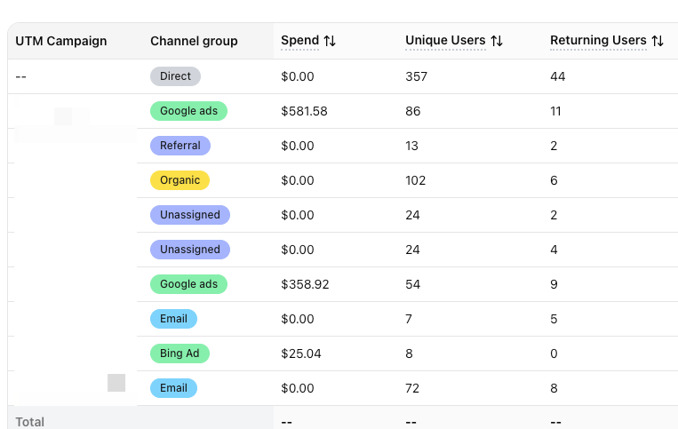678x429 pixels.
Task: Select the Direct channel badge
Action: point(175,76)
